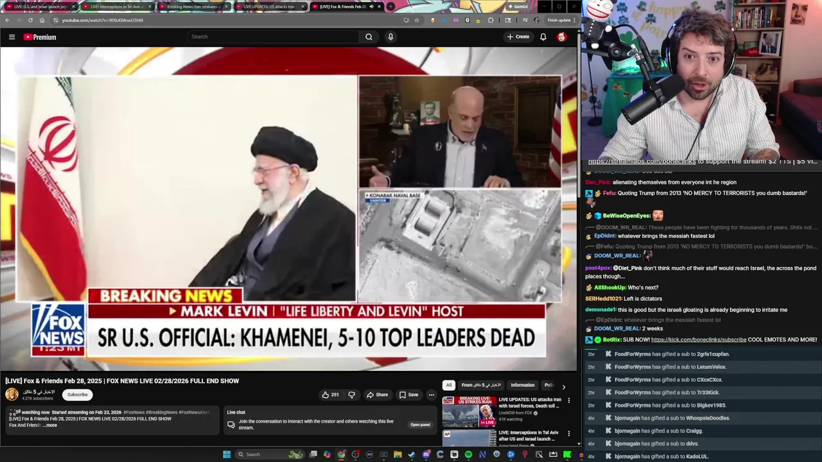822x462 pixels.
Task: Like the video with thumbs up
Action: 330,395
